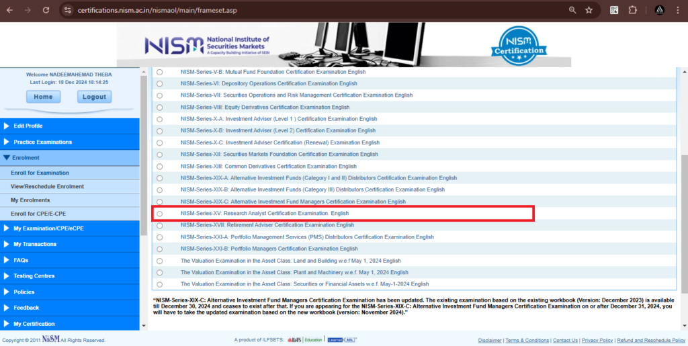Select Valuation Land and Building exam radio
The width and height of the screenshot is (688, 346).
coord(160,261)
